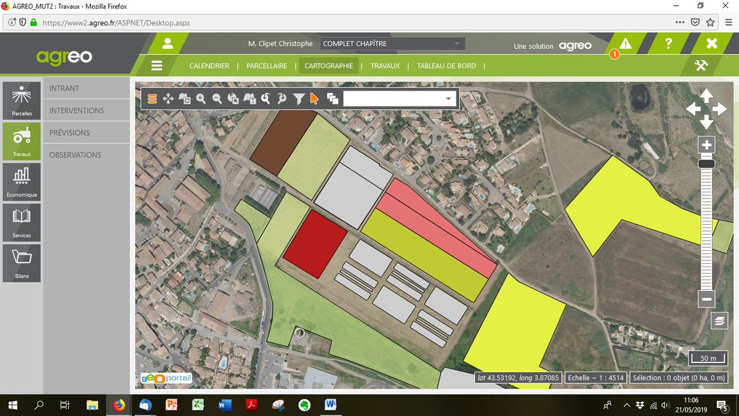Screen dimensions: 739x416
Task: Toggle the map layers list icon in toolbar
Action: (152, 99)
